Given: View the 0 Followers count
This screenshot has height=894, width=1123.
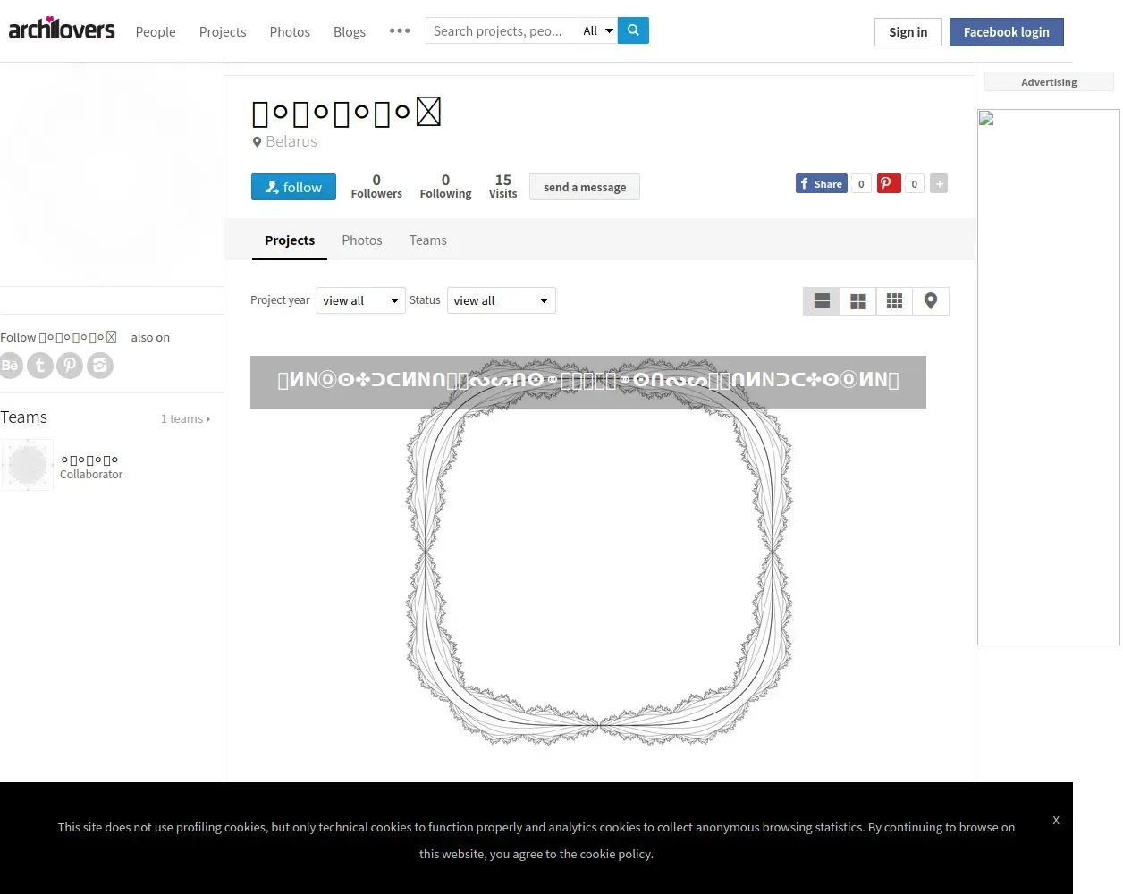Looking at the screenshot, I should point(376,186).
